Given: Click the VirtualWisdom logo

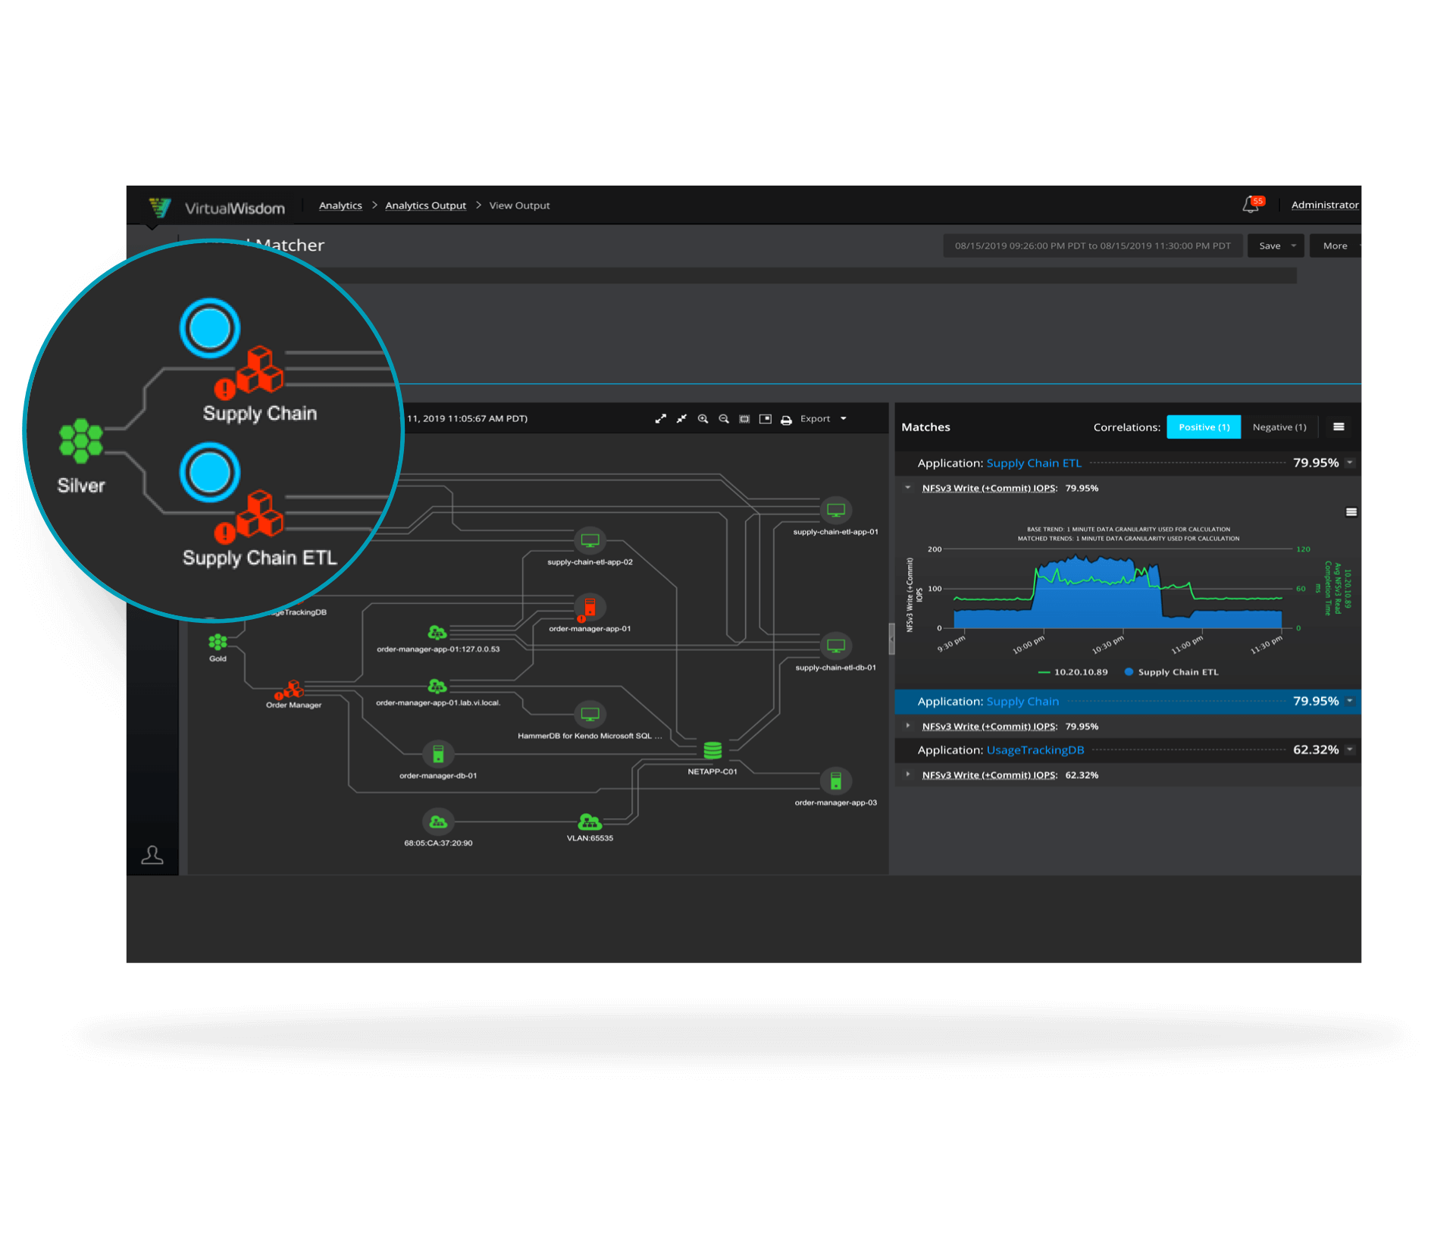Looking at the screenshot, I should coord(217,208).
